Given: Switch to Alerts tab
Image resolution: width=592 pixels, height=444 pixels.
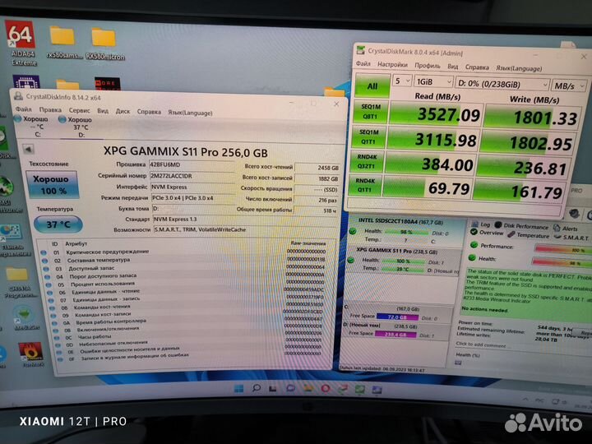Looking at the screenshot, I should tap(565, 228).
